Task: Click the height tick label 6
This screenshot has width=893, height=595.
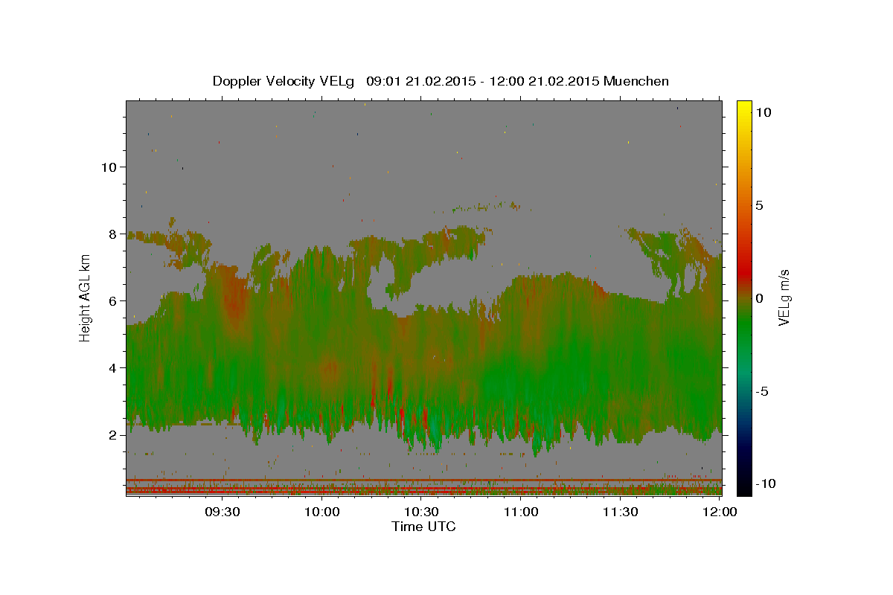Action: 114,301
